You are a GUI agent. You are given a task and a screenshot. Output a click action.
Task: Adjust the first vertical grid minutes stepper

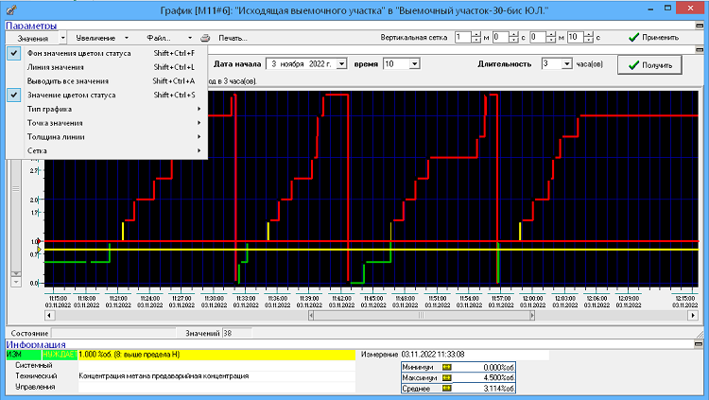point(476,37)
